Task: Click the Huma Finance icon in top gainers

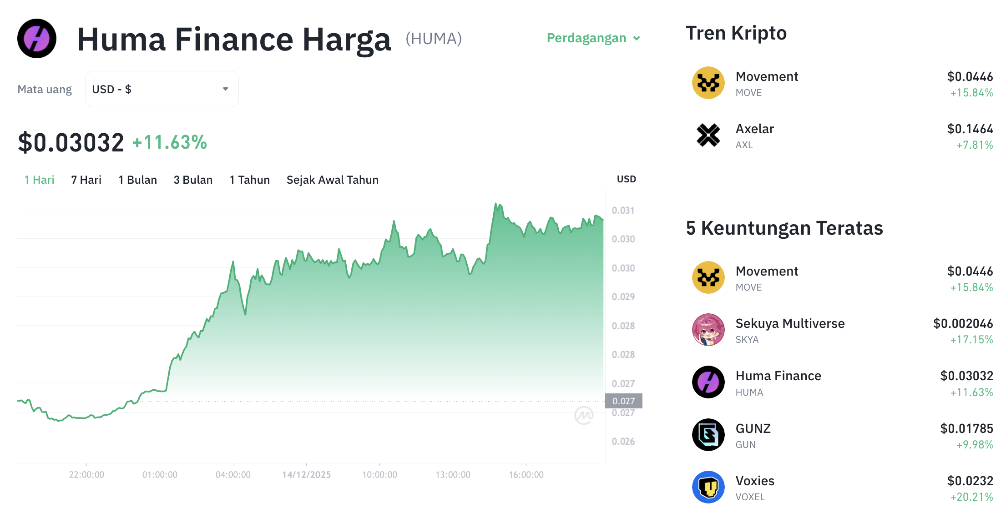Action: 708,382
